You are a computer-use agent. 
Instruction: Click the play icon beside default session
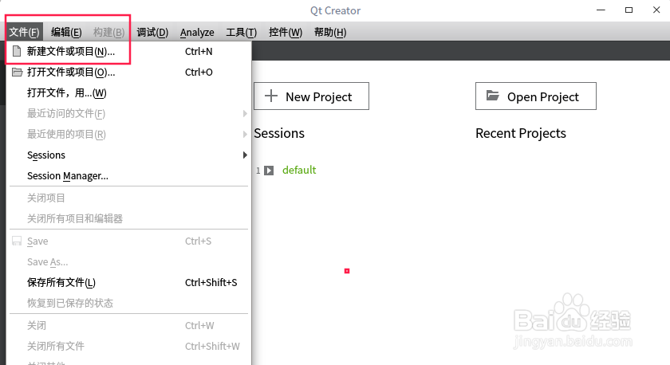click(270, 170)
